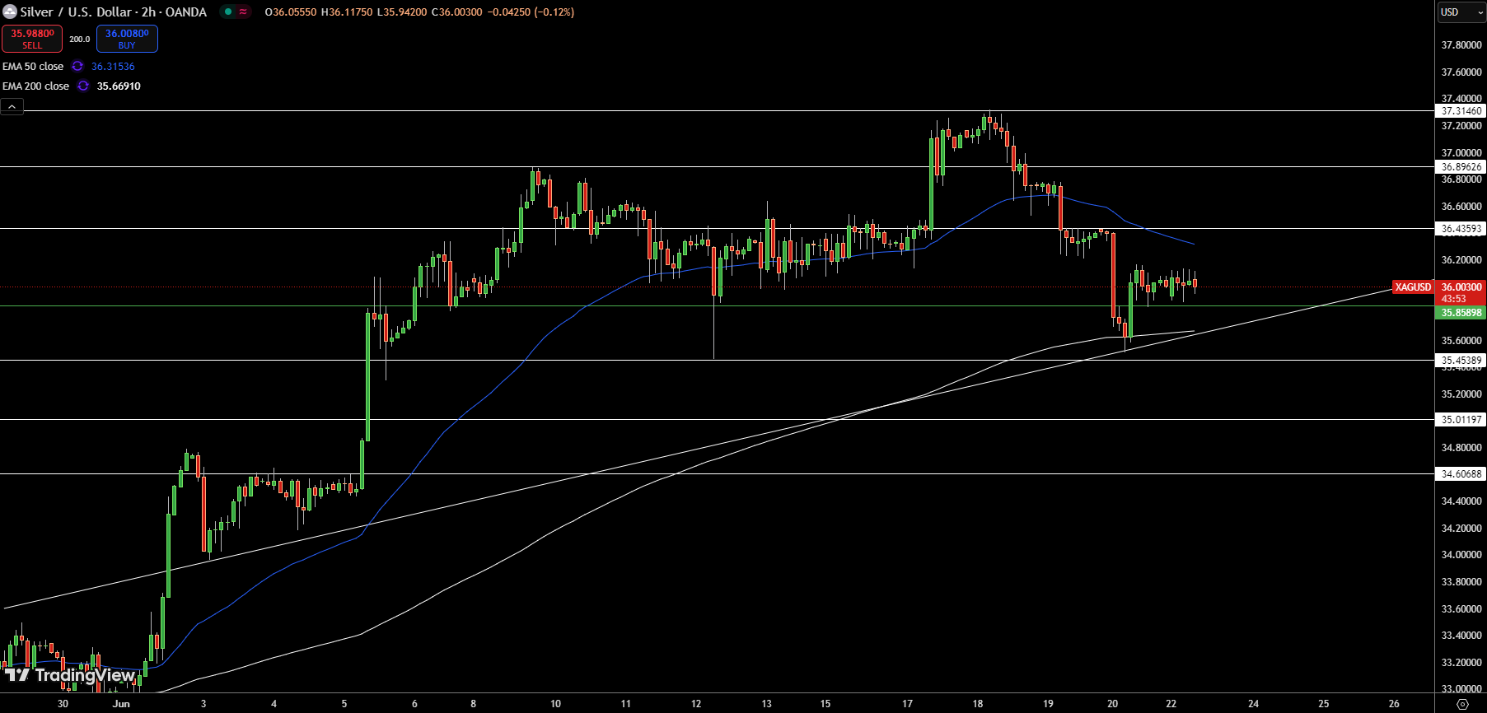Click the BUY 36.00800 button
This screenshot has height=713, width=1487.
pos(127,39)
